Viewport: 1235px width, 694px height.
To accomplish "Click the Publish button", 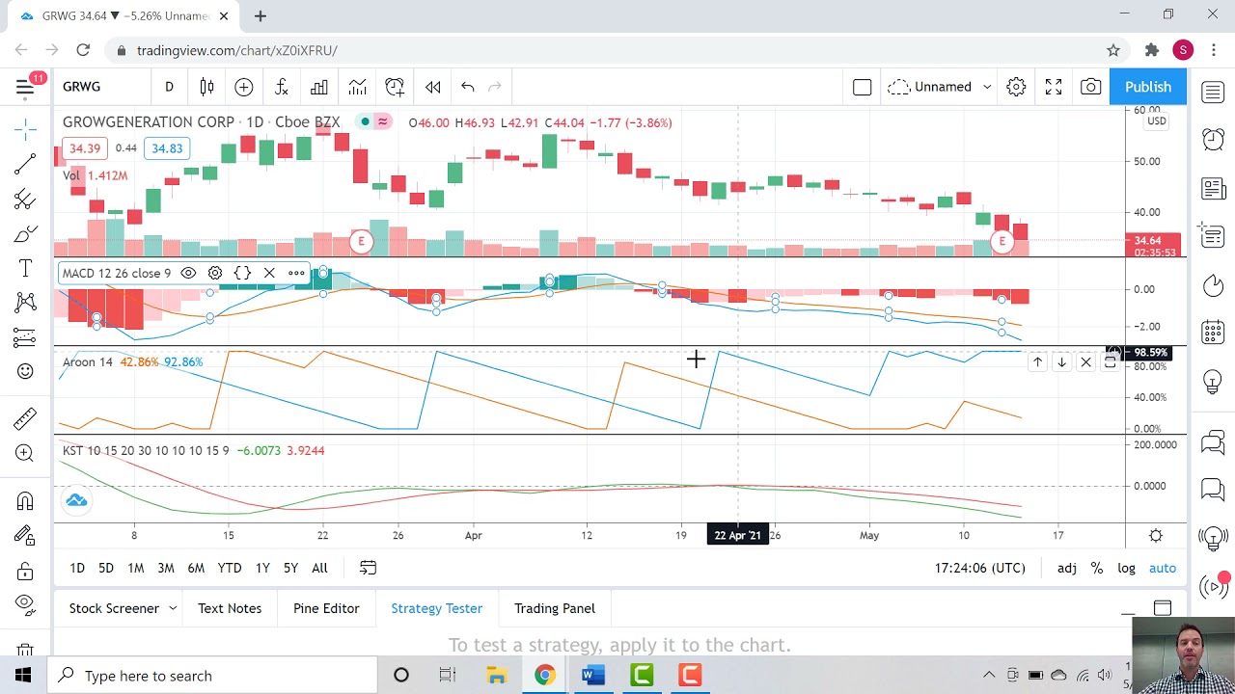I will coord(1148,87).
